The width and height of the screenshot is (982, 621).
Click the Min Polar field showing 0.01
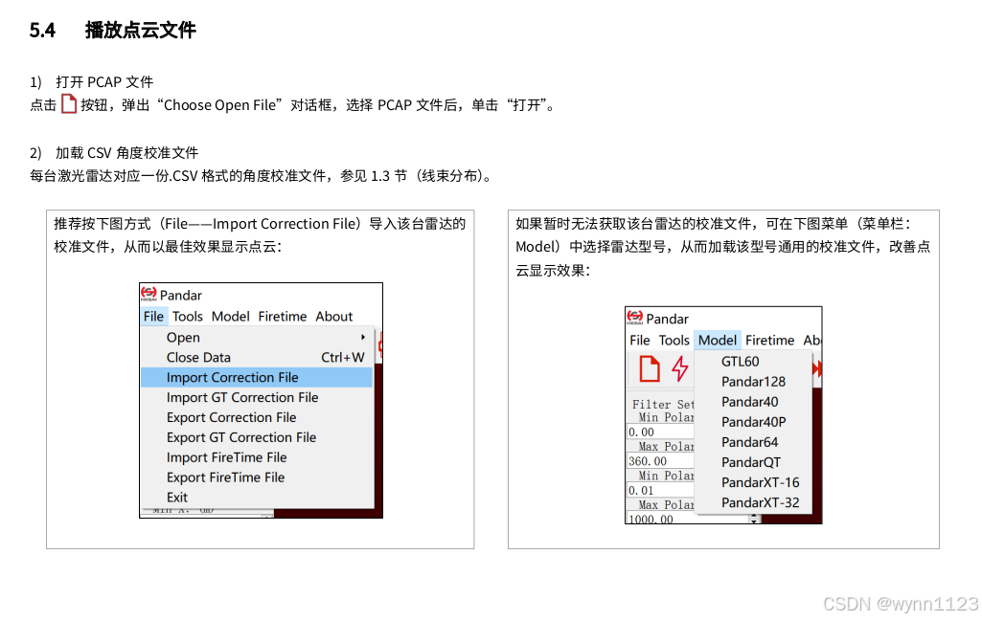(661, 490)
